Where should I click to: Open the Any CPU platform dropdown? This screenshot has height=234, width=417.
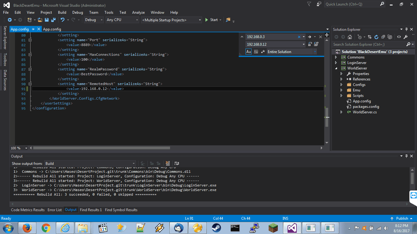click(x=122, y=20)
